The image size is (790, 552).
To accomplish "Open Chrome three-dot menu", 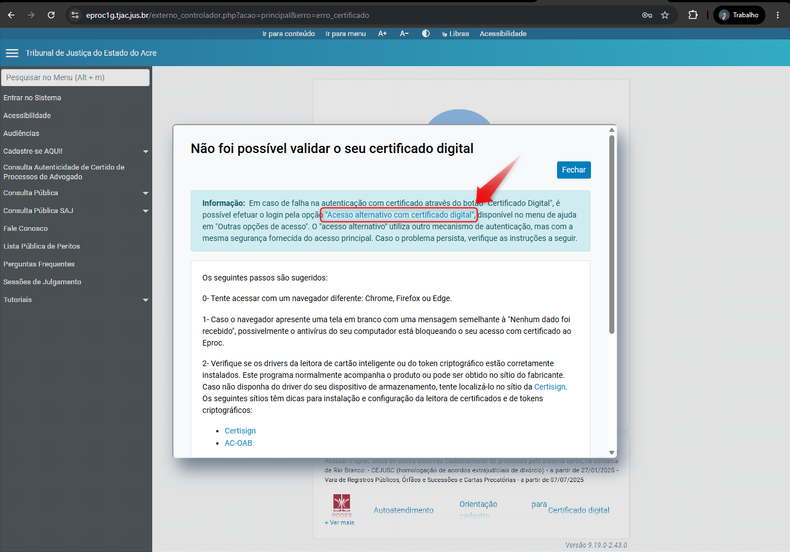I will coord(778,15).
